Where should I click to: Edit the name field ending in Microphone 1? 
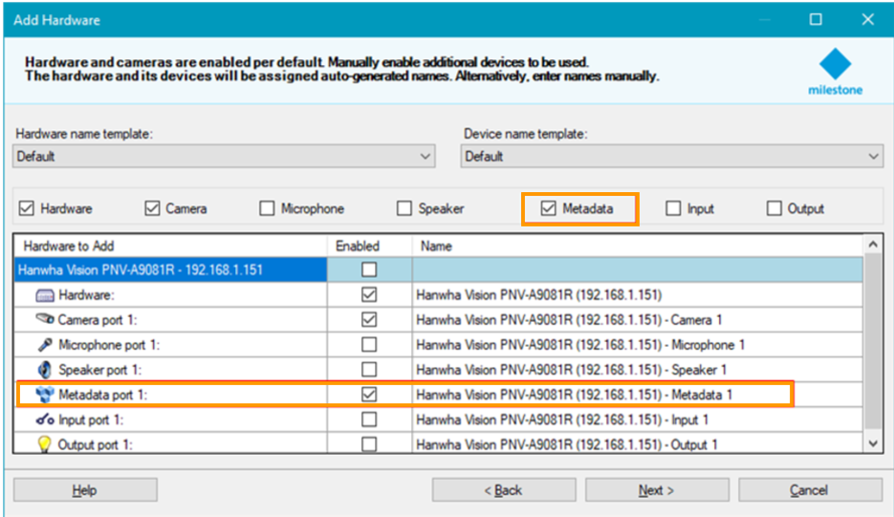638,345
